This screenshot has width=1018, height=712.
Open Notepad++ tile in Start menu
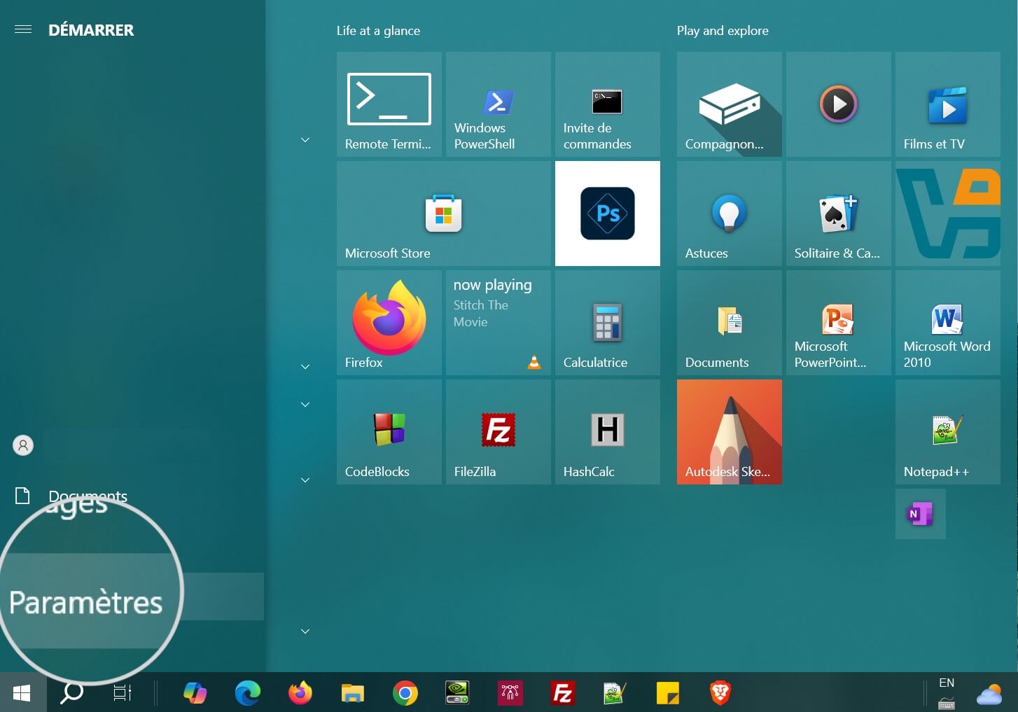click(948, 432)
